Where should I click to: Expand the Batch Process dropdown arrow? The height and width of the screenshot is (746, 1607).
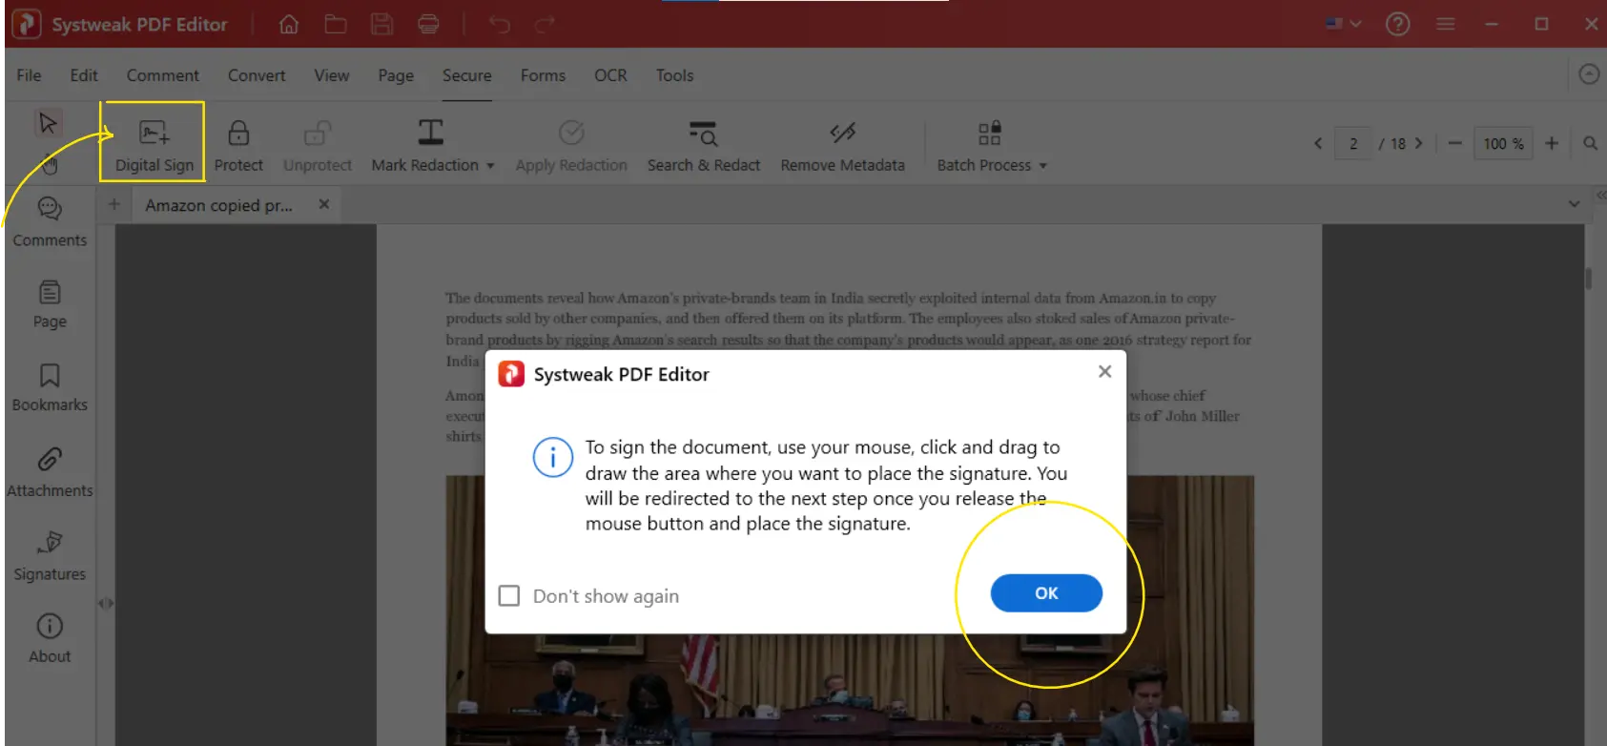(1043, 166)
